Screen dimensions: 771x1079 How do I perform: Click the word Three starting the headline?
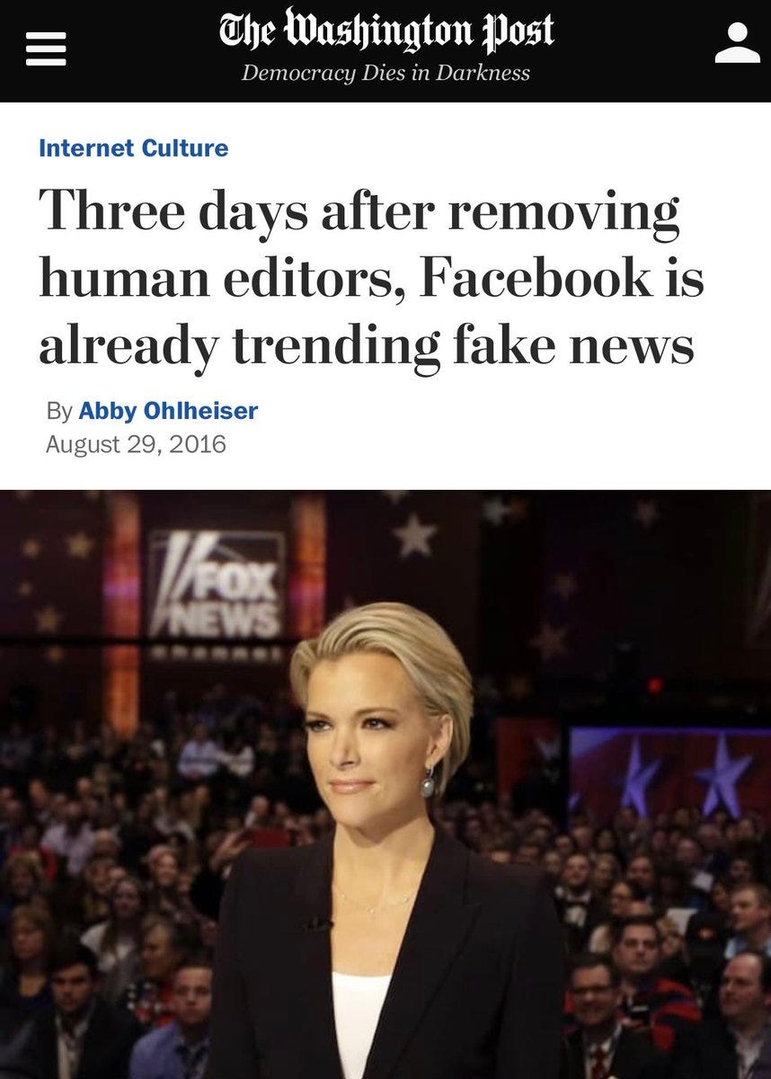tap(111, 210)
